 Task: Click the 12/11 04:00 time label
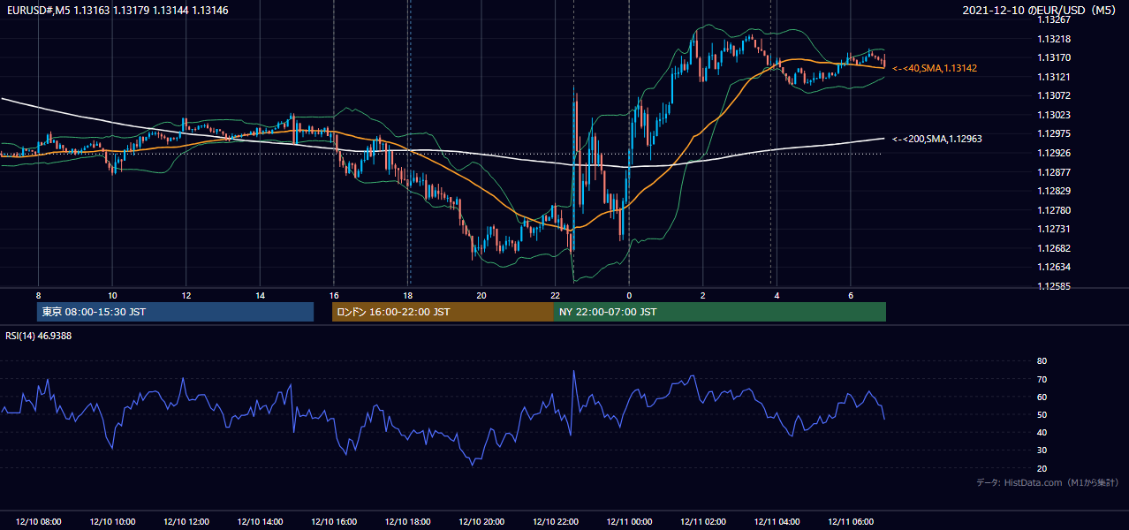[x=777, y=522]
